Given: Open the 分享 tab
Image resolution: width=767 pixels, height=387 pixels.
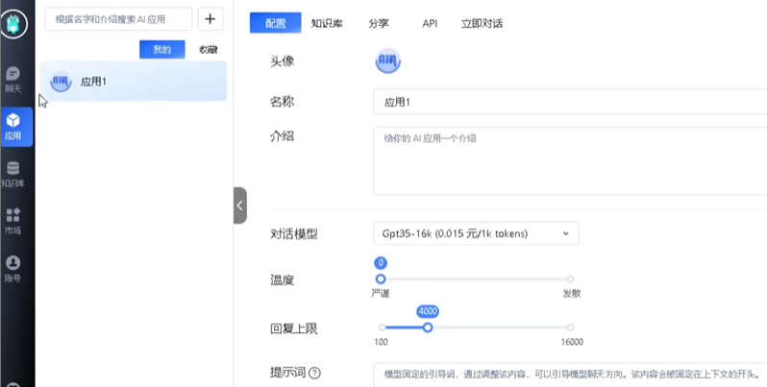Looking at the screenshot, I should (x=379, y=22).
